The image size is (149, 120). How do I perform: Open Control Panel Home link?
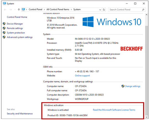[x=17, y=17]
